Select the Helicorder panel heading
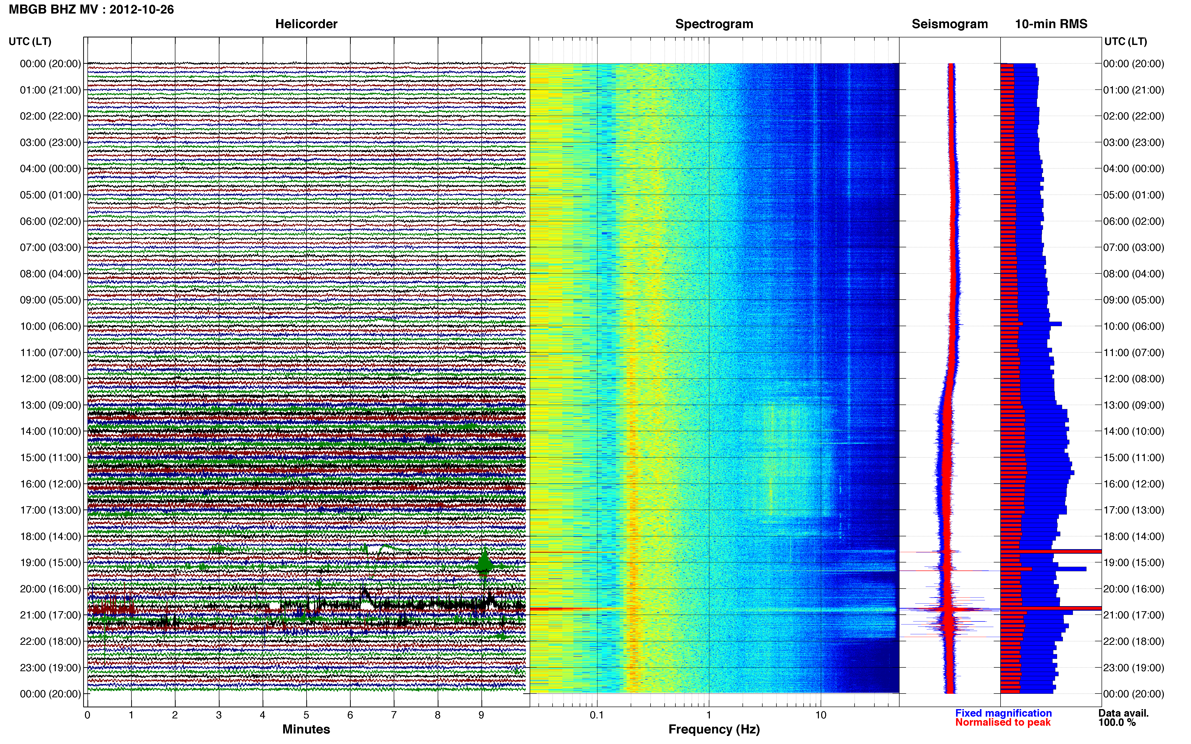The width and height of the screenshot is (1191, 744). click(x=306, y=24)
